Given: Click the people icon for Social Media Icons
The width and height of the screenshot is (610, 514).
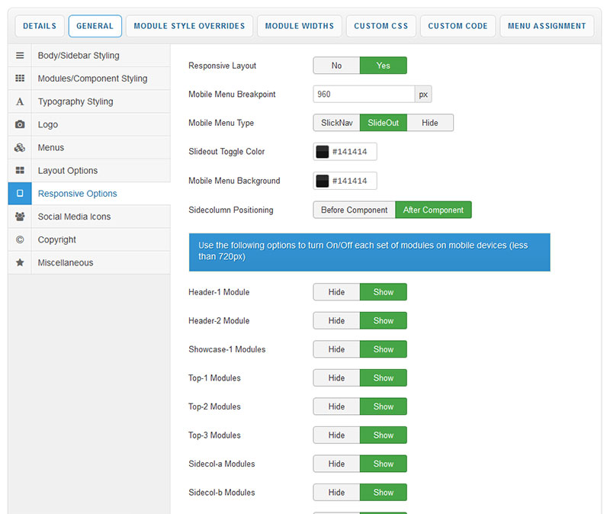Looking at the screenshot, I should tap(20, 217).
